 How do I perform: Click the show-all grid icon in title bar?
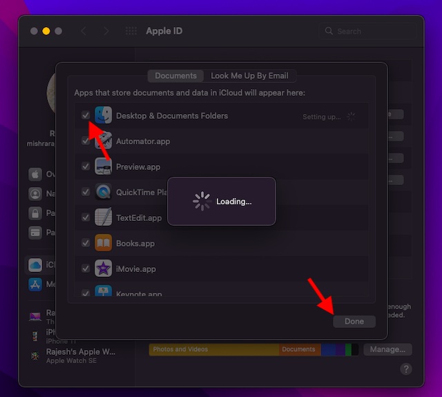(x=131, y=31)
